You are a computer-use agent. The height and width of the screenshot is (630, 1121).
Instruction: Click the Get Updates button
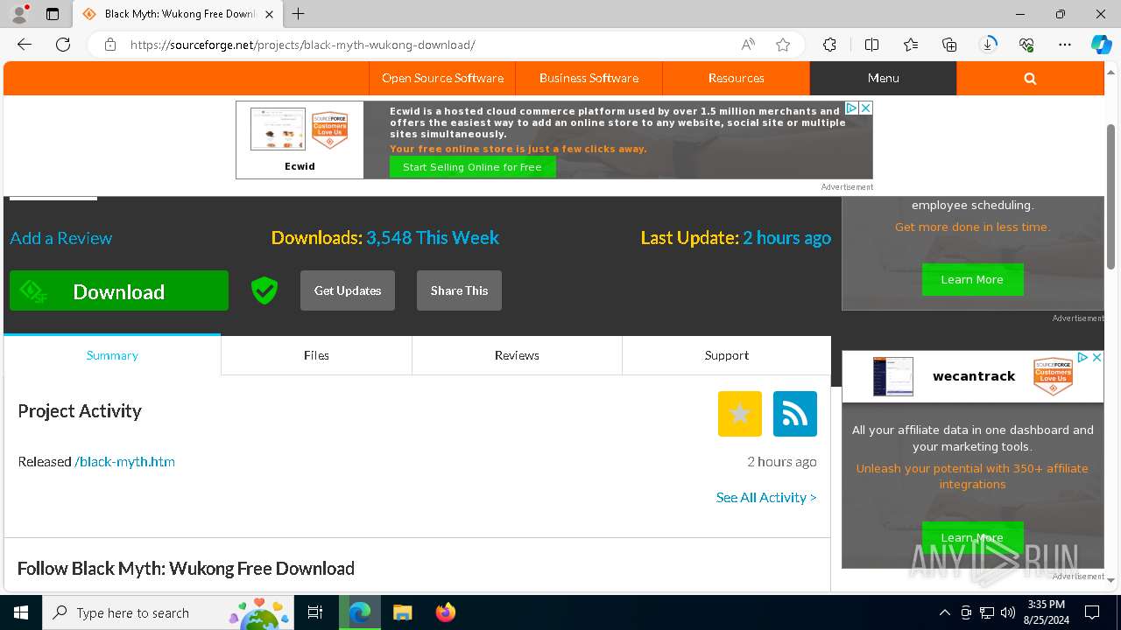click(348, 290)
